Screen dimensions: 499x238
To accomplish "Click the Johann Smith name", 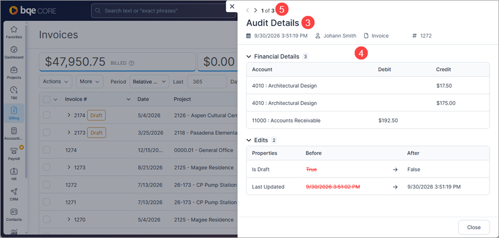I will 340,36.
